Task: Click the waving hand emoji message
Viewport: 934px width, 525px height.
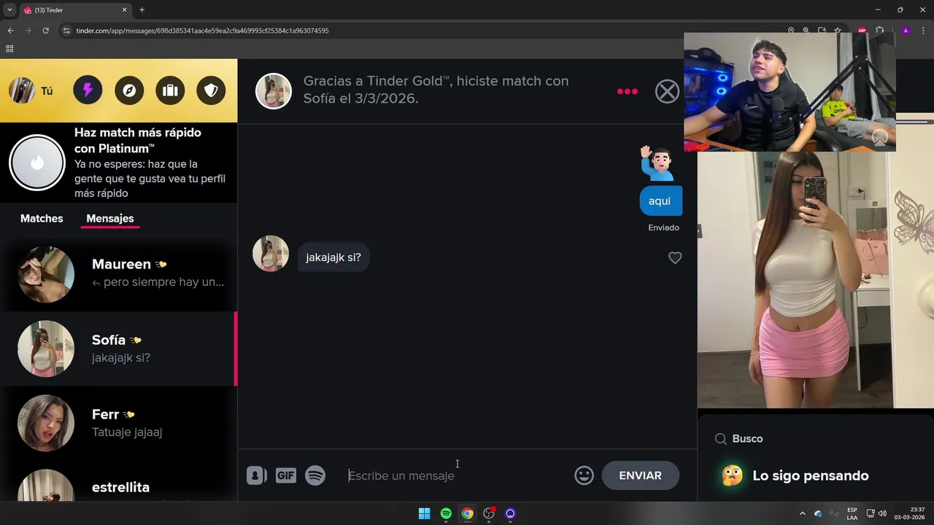Action: click(x=657, y=163)
